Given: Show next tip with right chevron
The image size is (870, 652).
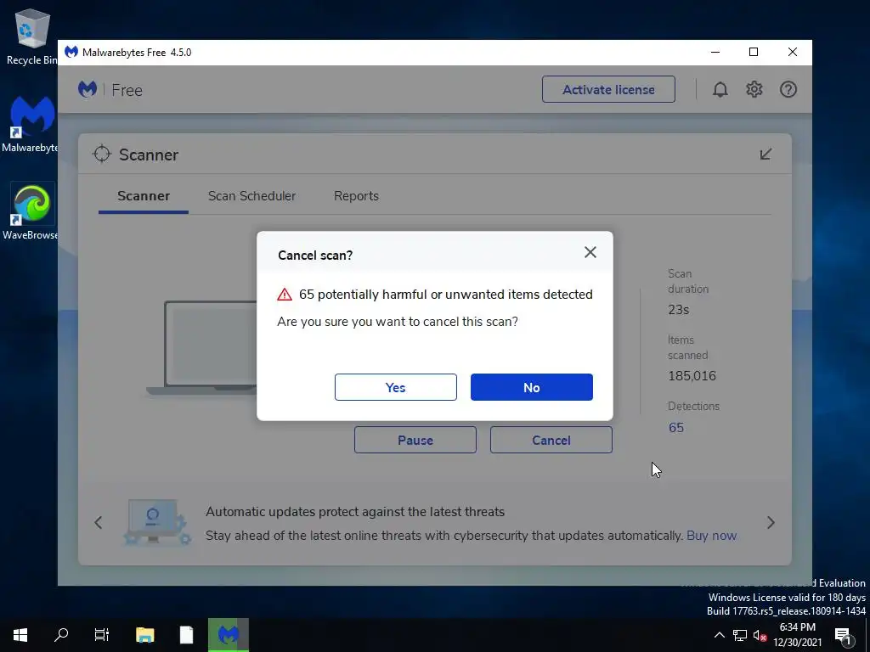Looking at the screenshot, I should (x=771, y=522).
